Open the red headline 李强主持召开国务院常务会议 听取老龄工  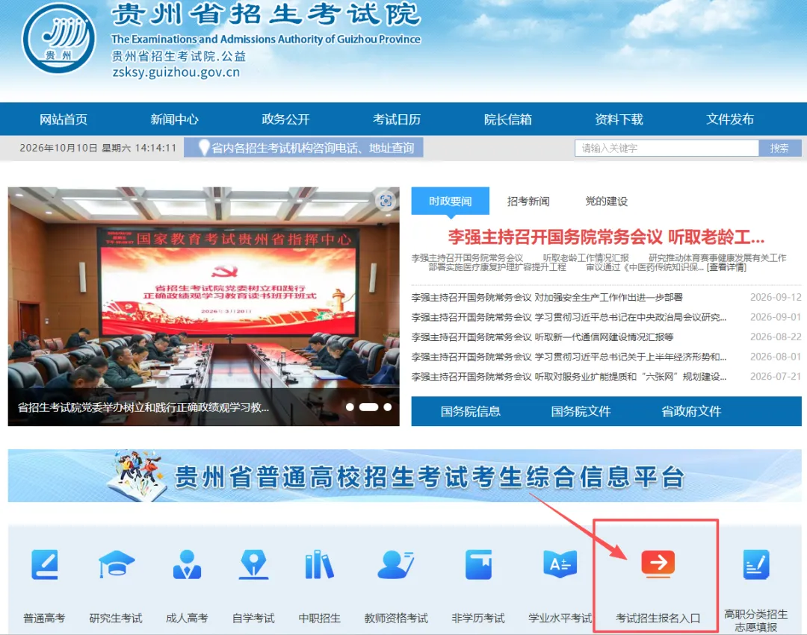tap(606, 237)
